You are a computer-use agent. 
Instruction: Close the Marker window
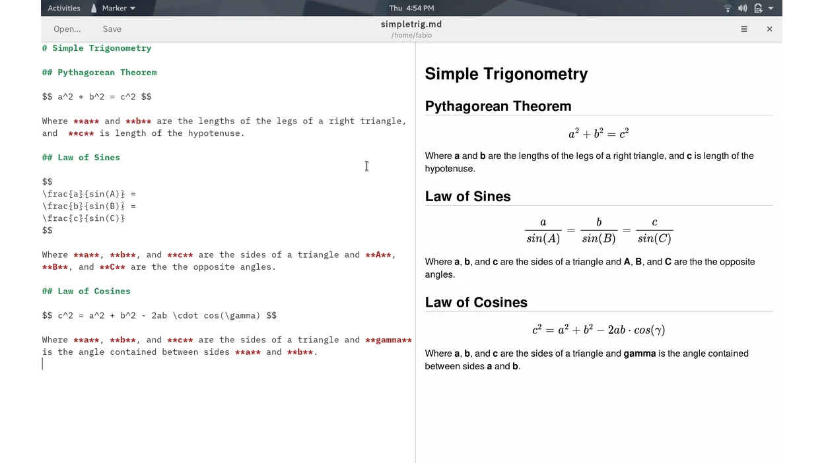click(769, 29)
